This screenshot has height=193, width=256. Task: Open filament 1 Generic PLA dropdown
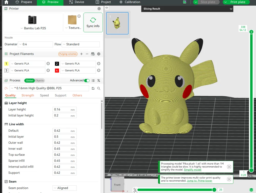tap(27, 63)
